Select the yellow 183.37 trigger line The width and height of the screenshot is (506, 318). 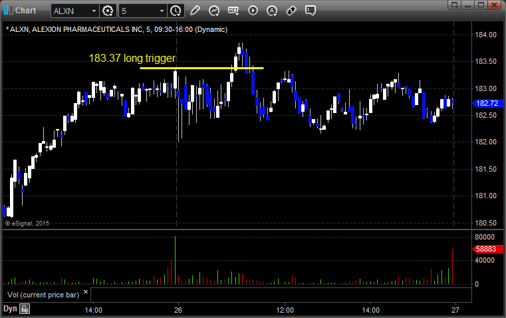coord(199,68)
